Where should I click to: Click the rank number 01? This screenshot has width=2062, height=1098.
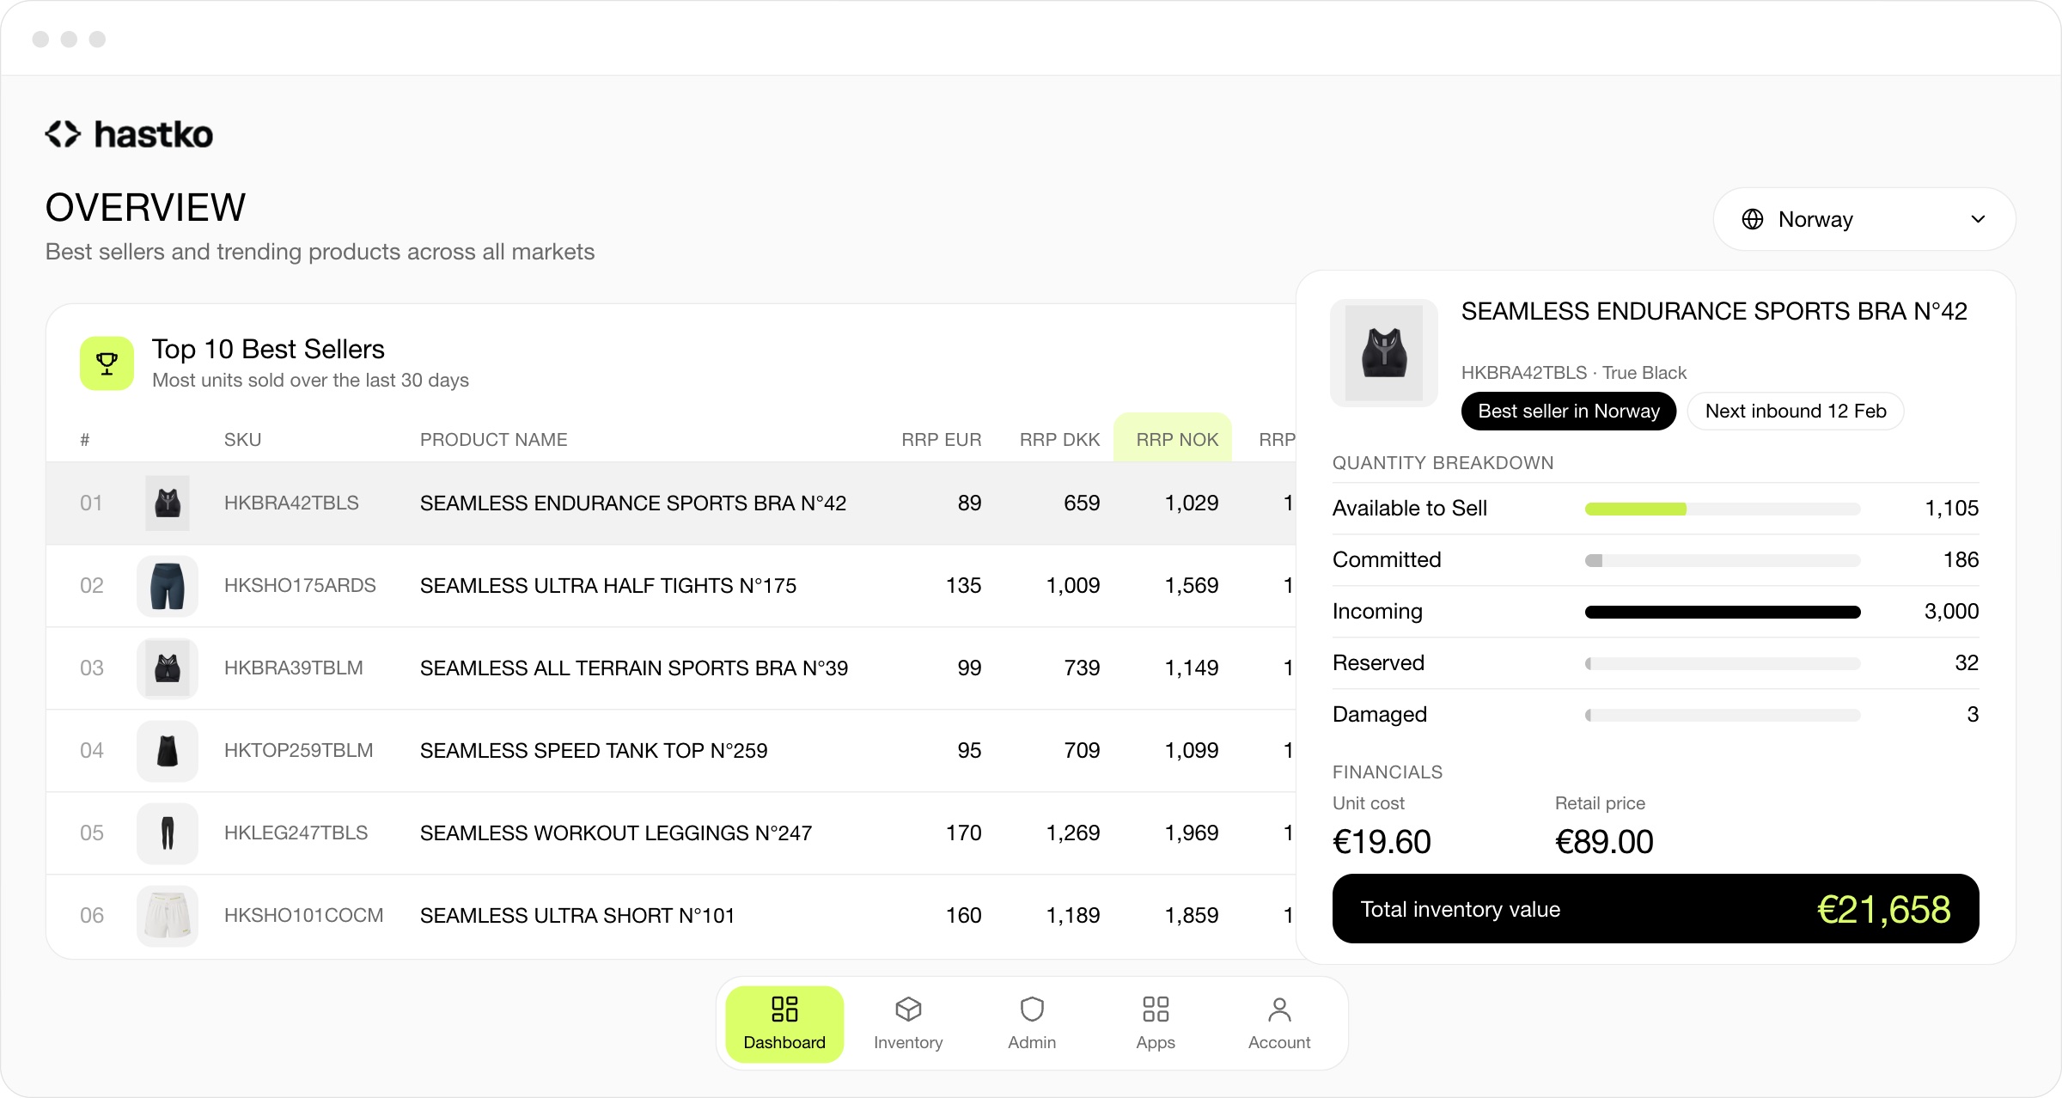[91, 503]
